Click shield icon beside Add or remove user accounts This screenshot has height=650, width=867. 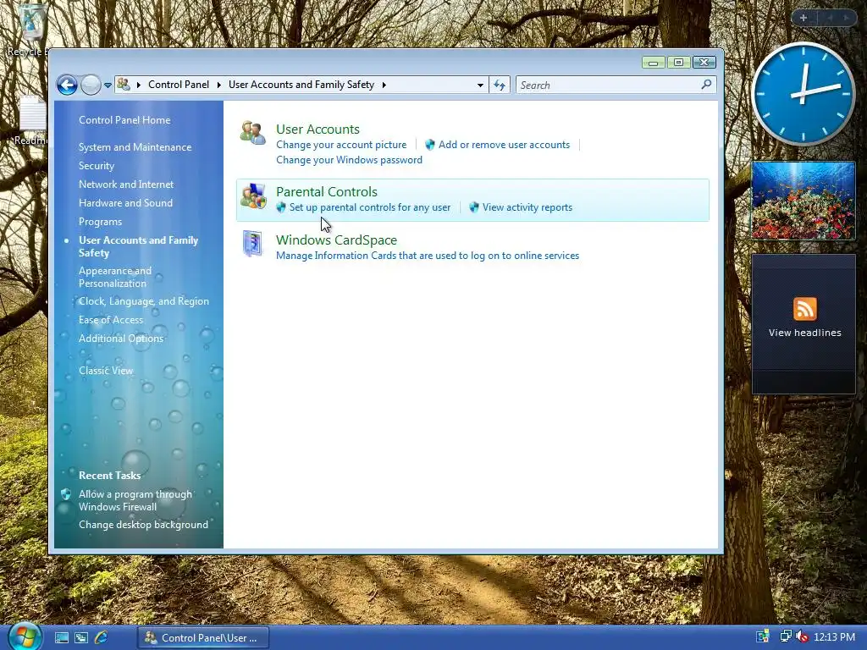point(429,145)
